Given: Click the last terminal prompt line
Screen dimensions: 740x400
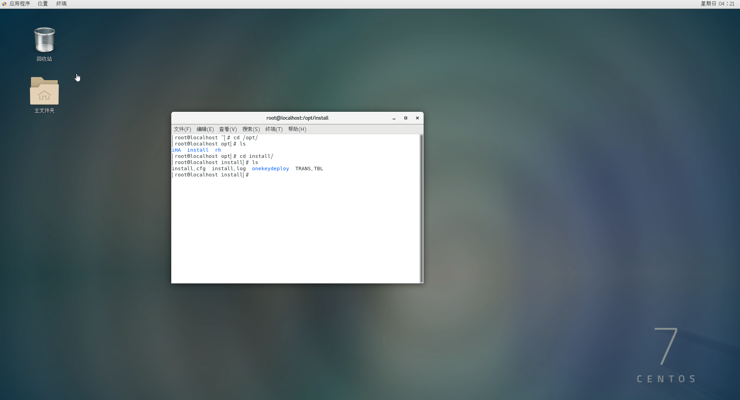Looking at the screenshot, I should (210, 175).
